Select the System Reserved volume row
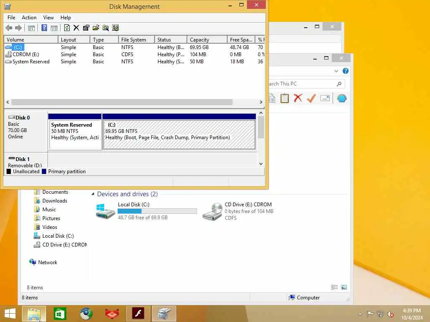430x322 pixels. (x=134, y=61)
